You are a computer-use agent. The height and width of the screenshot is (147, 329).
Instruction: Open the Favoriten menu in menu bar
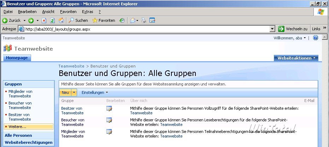(68, 12)
